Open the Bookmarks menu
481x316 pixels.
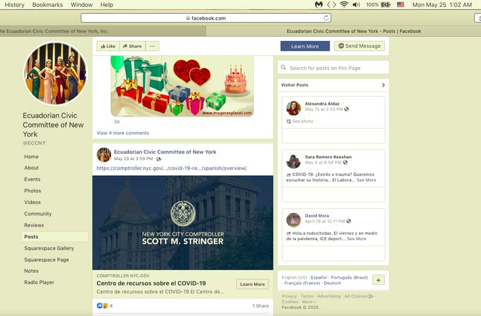47,5
